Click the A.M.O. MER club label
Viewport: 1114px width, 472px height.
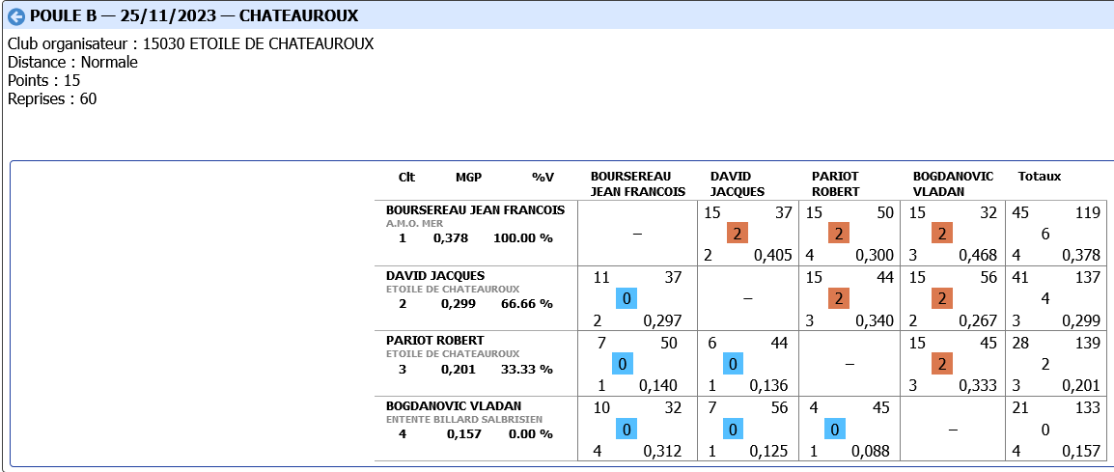coord(415,223)
